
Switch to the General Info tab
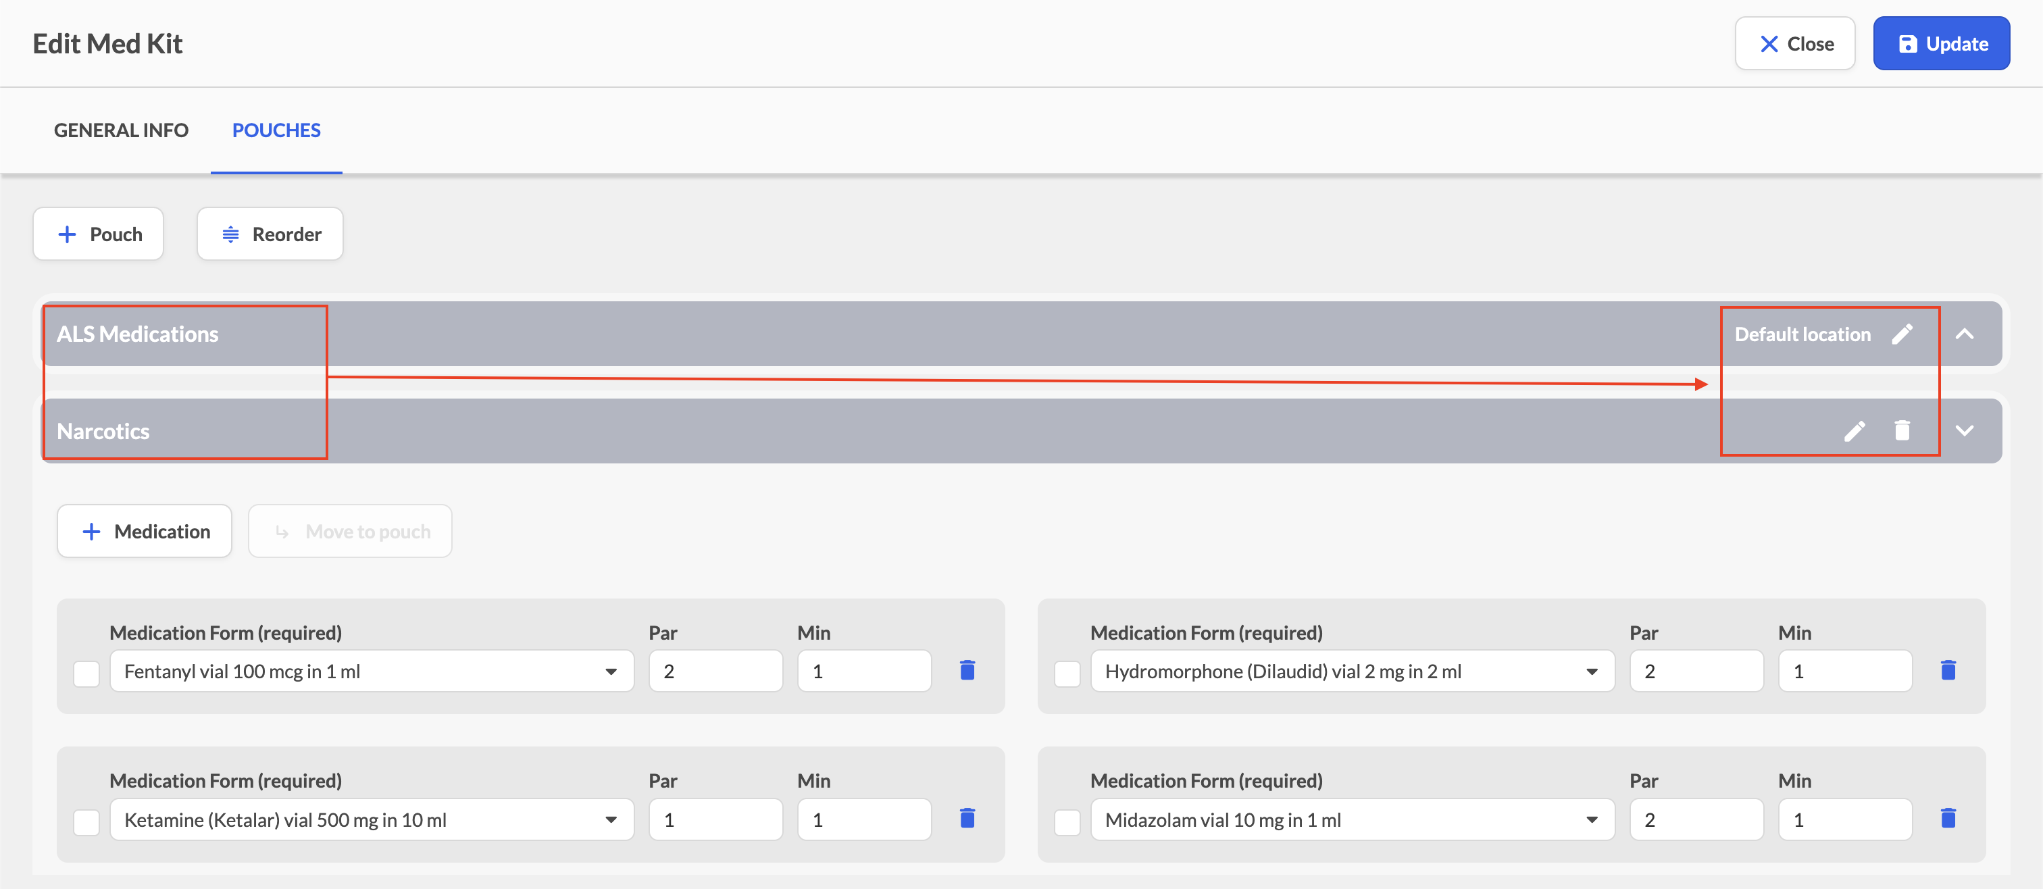122,130
